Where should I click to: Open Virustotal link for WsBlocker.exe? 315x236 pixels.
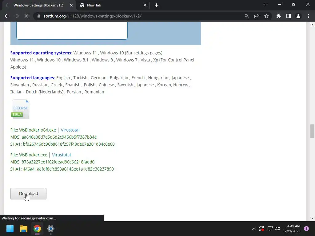[x=62, y=155]
